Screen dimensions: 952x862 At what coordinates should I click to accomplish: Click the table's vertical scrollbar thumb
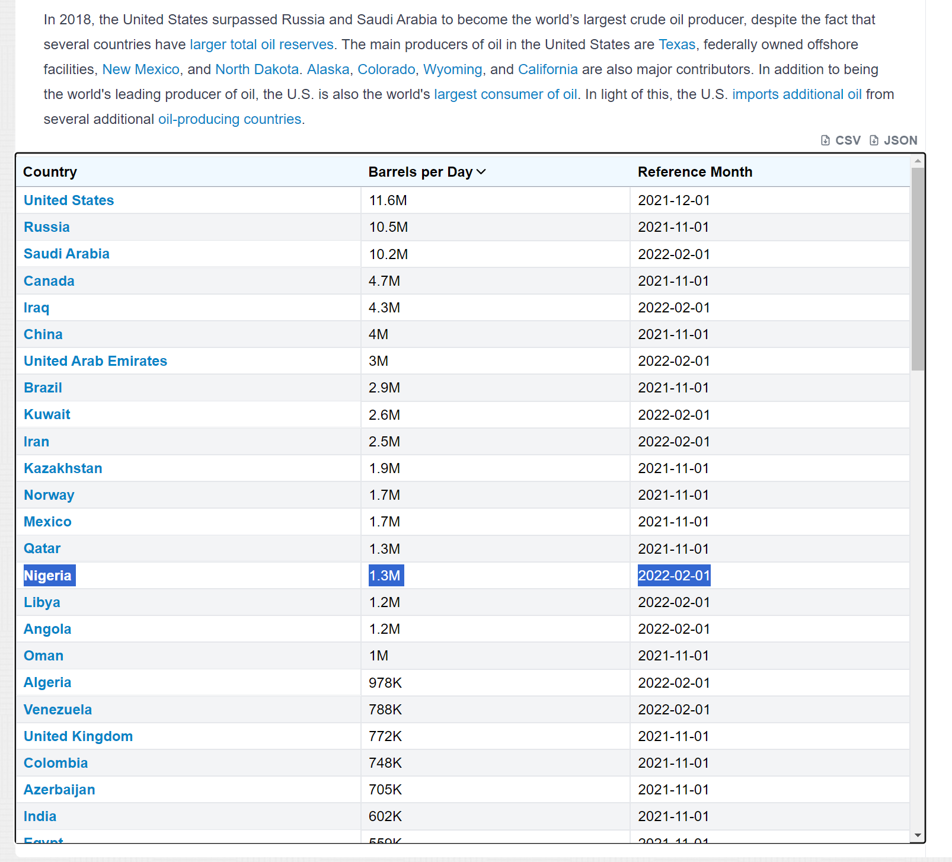(x=918, y=269)
